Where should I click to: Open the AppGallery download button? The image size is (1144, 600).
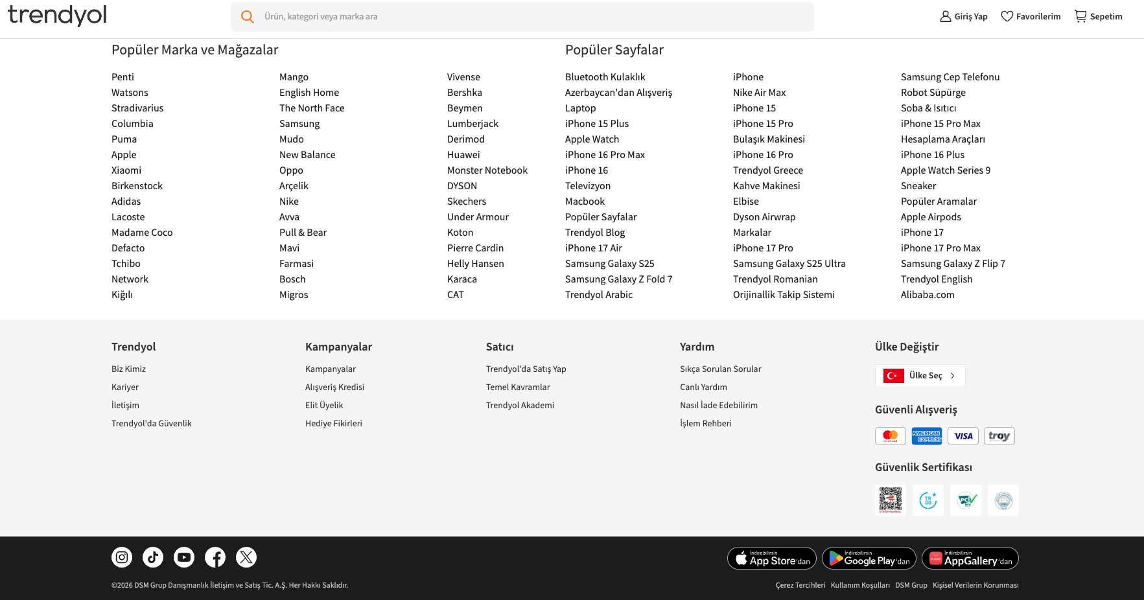click(970, 559)
